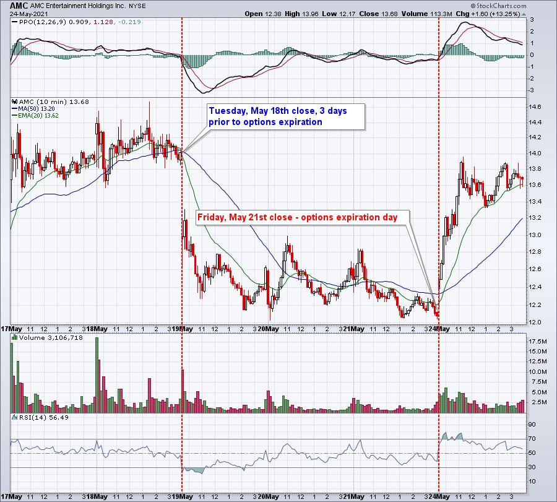Screen dimensions: 557x502
Task: Select the 'Volume 113.3M' header value
Action: click(x=426, y=14)
